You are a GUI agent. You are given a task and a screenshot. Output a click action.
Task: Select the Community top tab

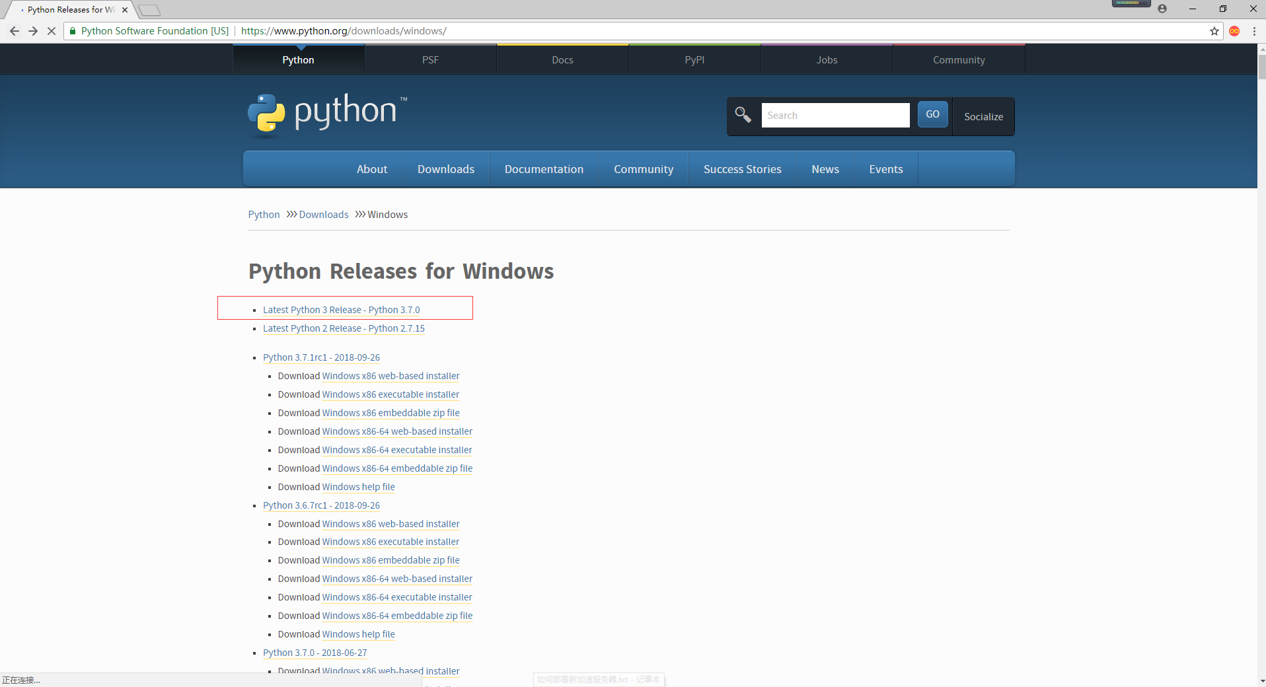point(959,59)
